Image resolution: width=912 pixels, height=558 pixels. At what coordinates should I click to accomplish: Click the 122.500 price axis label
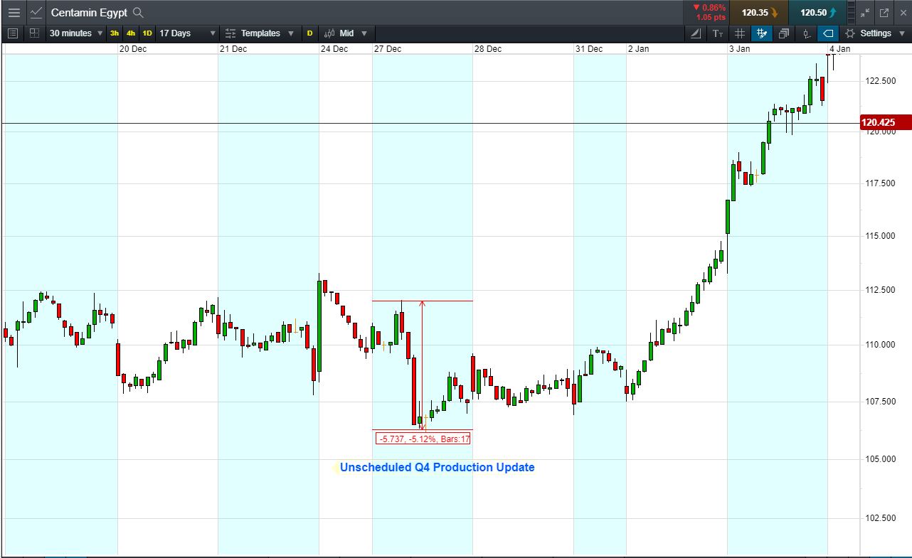(x=880, y=81)
